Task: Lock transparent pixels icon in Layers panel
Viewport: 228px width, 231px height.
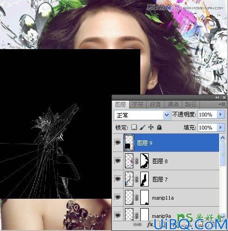Action: click(134, 127)
